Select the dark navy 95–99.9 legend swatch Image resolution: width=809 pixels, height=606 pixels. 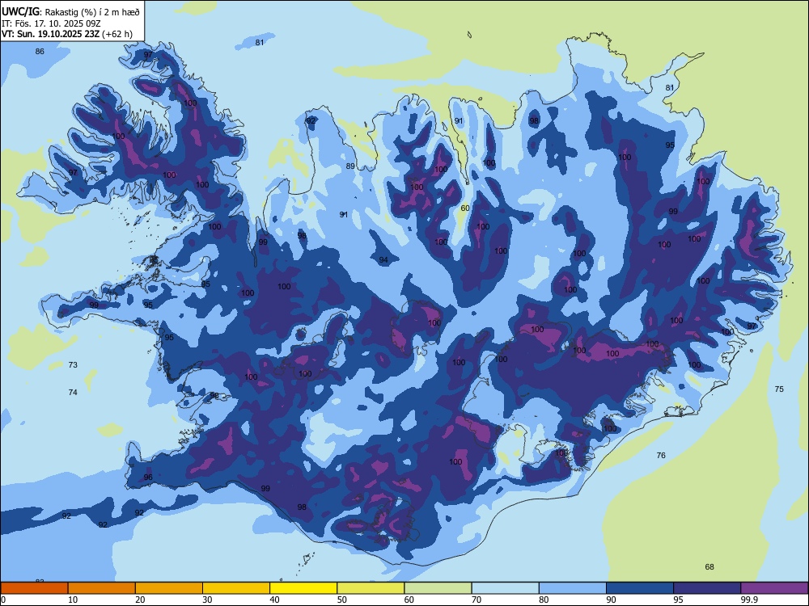pyautogui.click(x=707, y=588)
